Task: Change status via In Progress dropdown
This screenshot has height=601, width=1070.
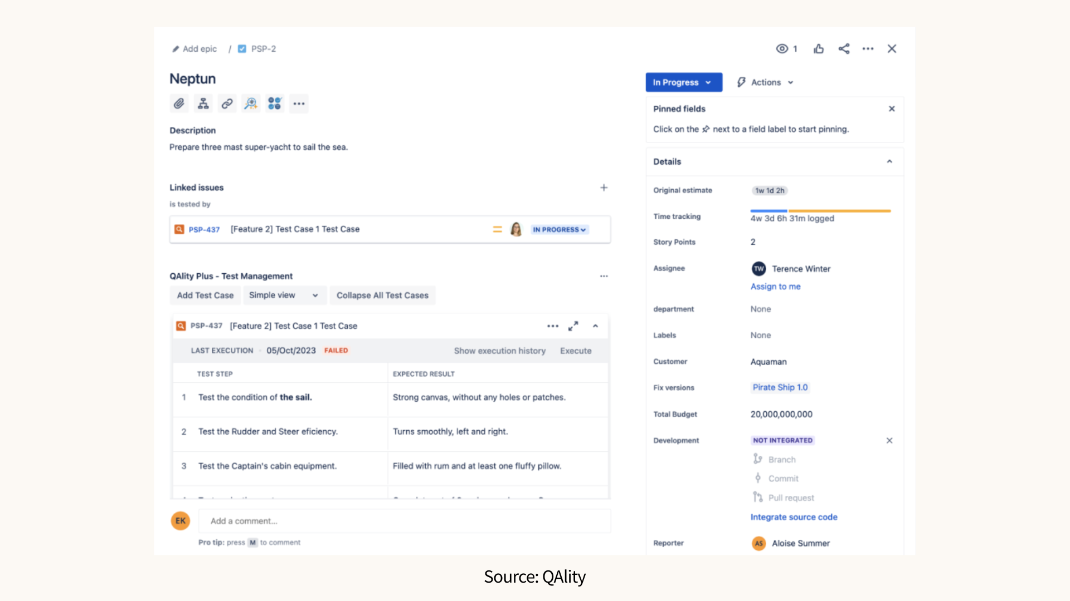Action: click(x=683, y=82)
